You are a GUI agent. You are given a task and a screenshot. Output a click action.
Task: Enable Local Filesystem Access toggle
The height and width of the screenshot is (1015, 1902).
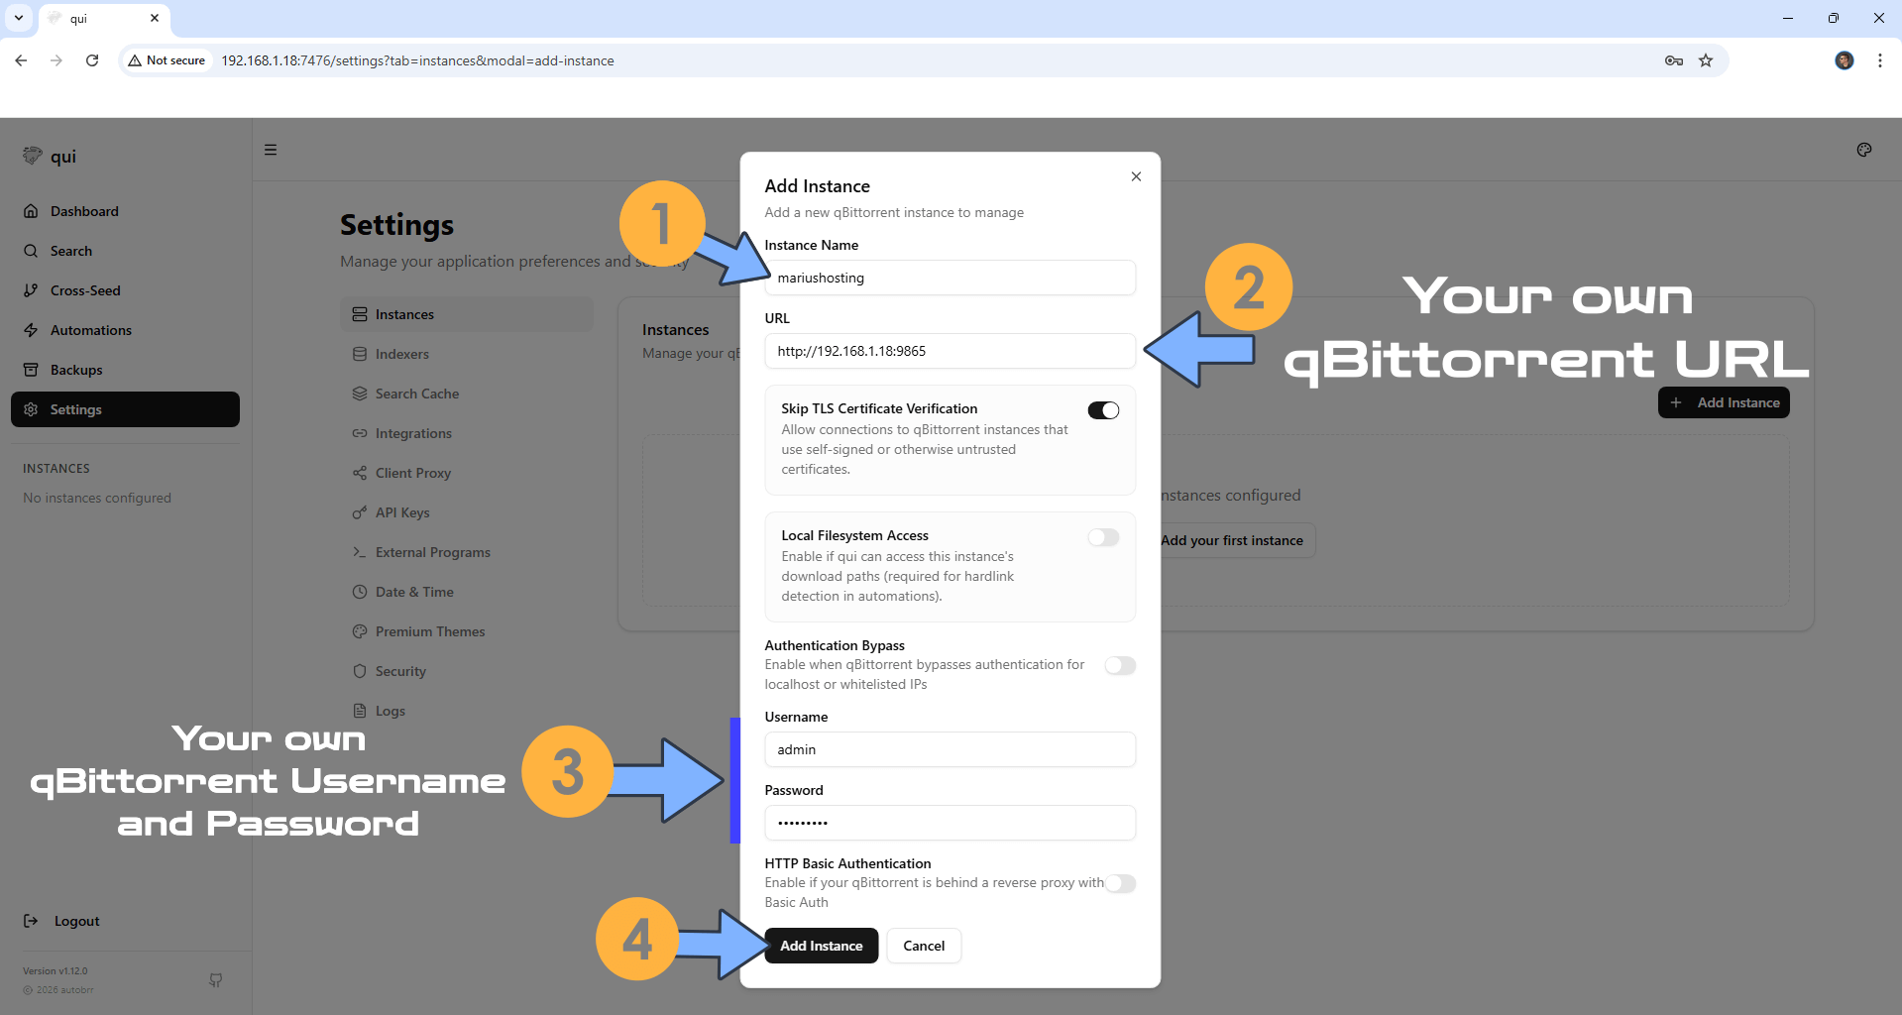coord(1103,537)
